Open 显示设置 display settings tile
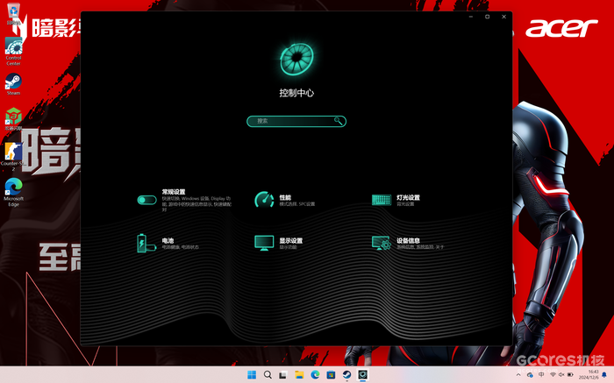This screenshot has width=614, height=383. 278,243
